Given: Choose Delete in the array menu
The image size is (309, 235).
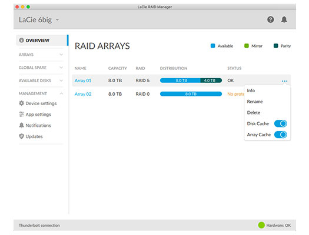Looking at the screenshot, I should [x=254, y=112].
